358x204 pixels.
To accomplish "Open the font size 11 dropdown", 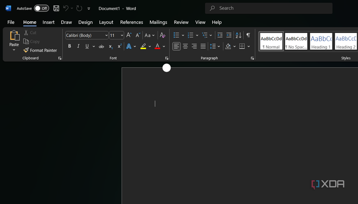I will pyautogui.click(x=122, y=36).
